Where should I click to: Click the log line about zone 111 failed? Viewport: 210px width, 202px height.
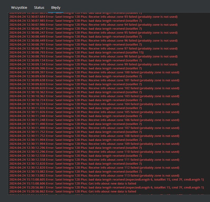pos(94,160)
